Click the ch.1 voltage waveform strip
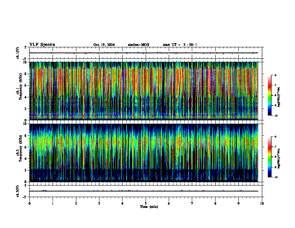The height and width of the screenshot is (228, 295). coord(146,53)
